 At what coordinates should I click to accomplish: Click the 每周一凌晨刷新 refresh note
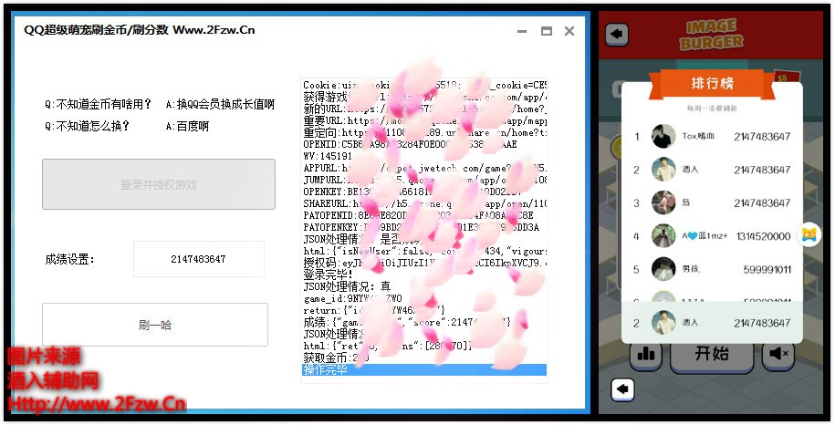712,109
